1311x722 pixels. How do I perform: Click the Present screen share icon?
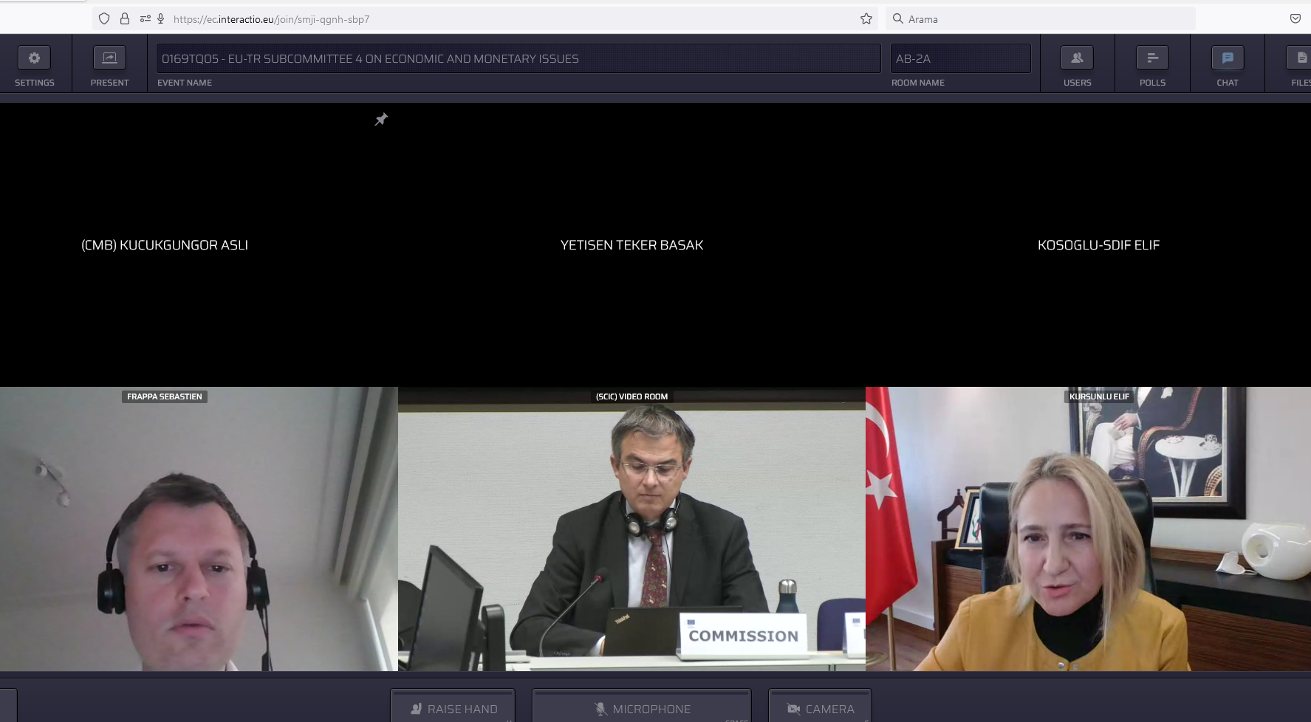[x=109, y=58]
